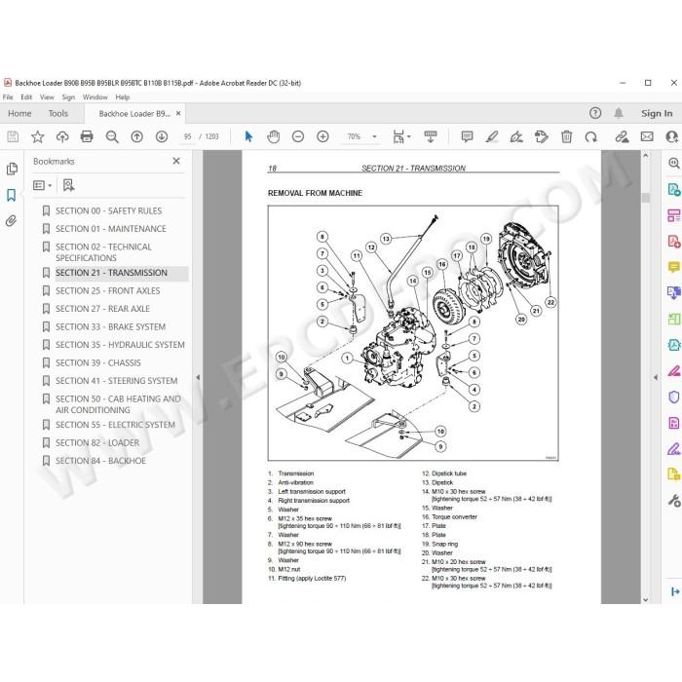The height and width of the screenshot is (682, 682).
Task: Click the Print file icon
Action: (x=87, y=136)
